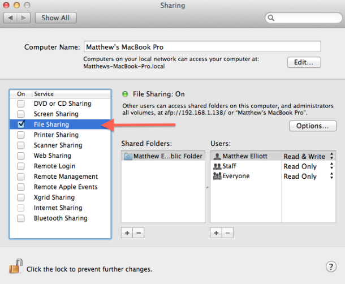This screenshot has width=345, height=284.
Task: Add a shared folder with plus button
Action: 127,233
